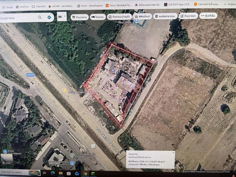Click the route 36 road shield
Screen dimensions: 236x177
click(x=93, y=146)
